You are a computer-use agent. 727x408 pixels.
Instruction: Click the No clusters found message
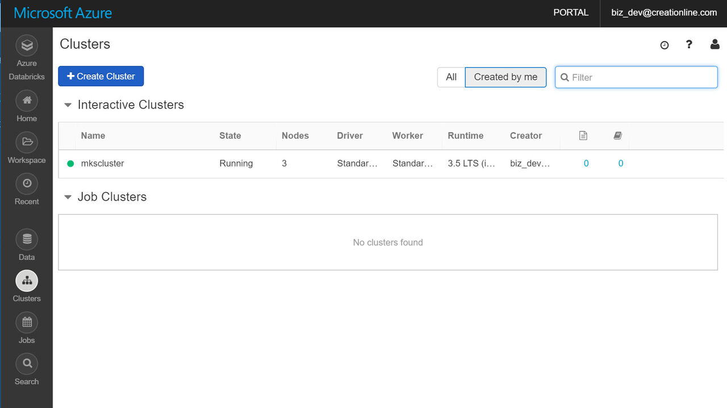point(388,243)
